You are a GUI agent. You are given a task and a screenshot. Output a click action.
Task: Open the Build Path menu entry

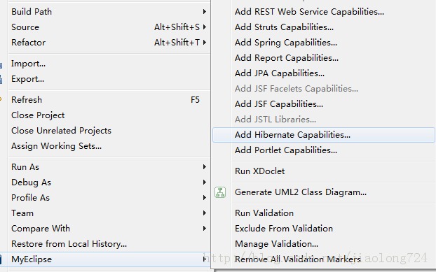[109, 12]
